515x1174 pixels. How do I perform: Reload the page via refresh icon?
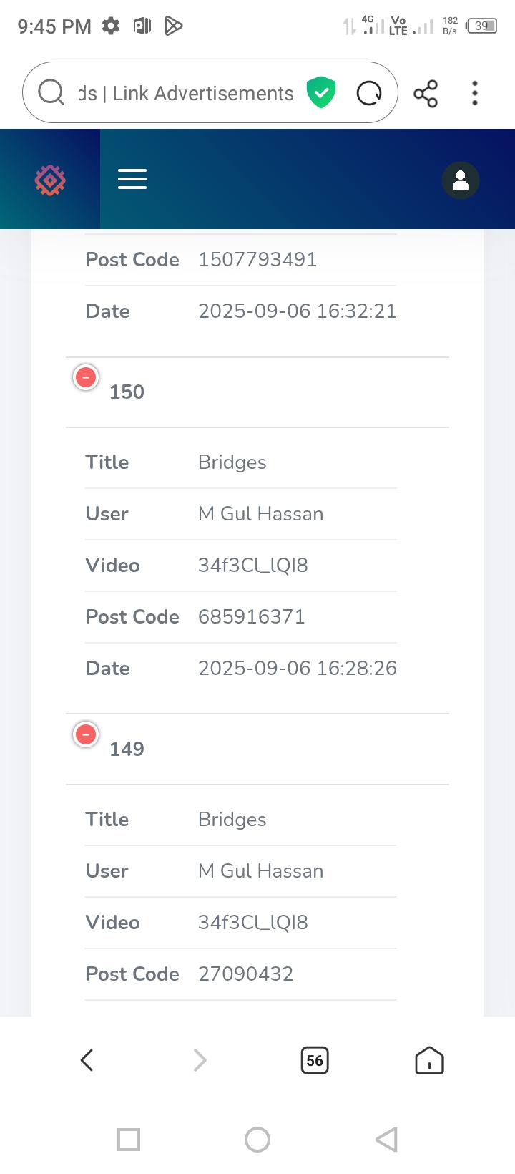pos(369,93)
